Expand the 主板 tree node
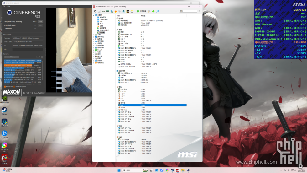This screenshot has height=173, width=307. [x=94, y=35]
